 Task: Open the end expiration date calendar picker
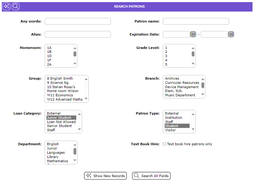[x=231, y=34]
